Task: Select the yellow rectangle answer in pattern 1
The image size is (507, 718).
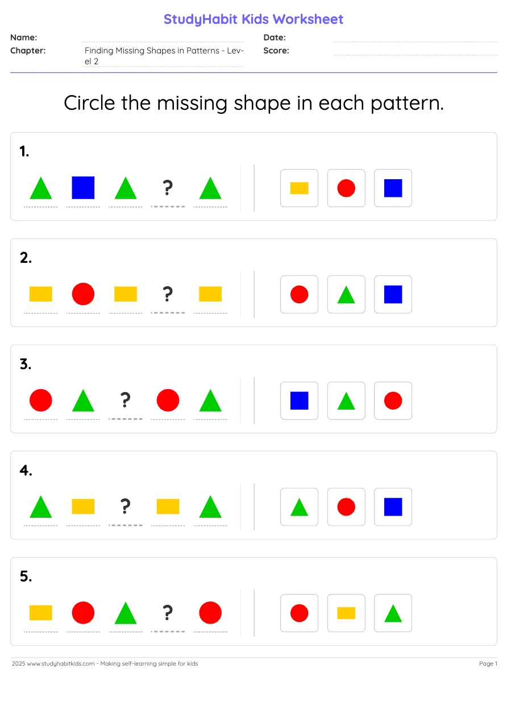Action: (299, 188)
